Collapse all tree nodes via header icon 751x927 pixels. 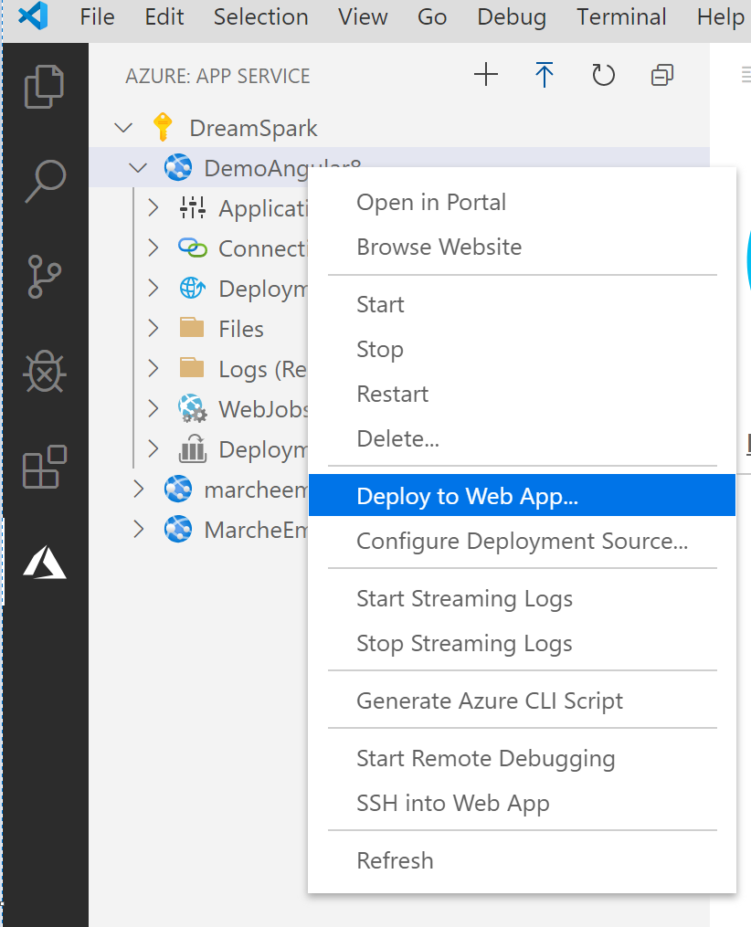click(661, 75)
